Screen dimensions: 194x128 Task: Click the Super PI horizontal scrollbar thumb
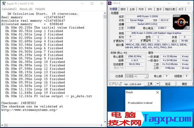(x=6, y=125)
